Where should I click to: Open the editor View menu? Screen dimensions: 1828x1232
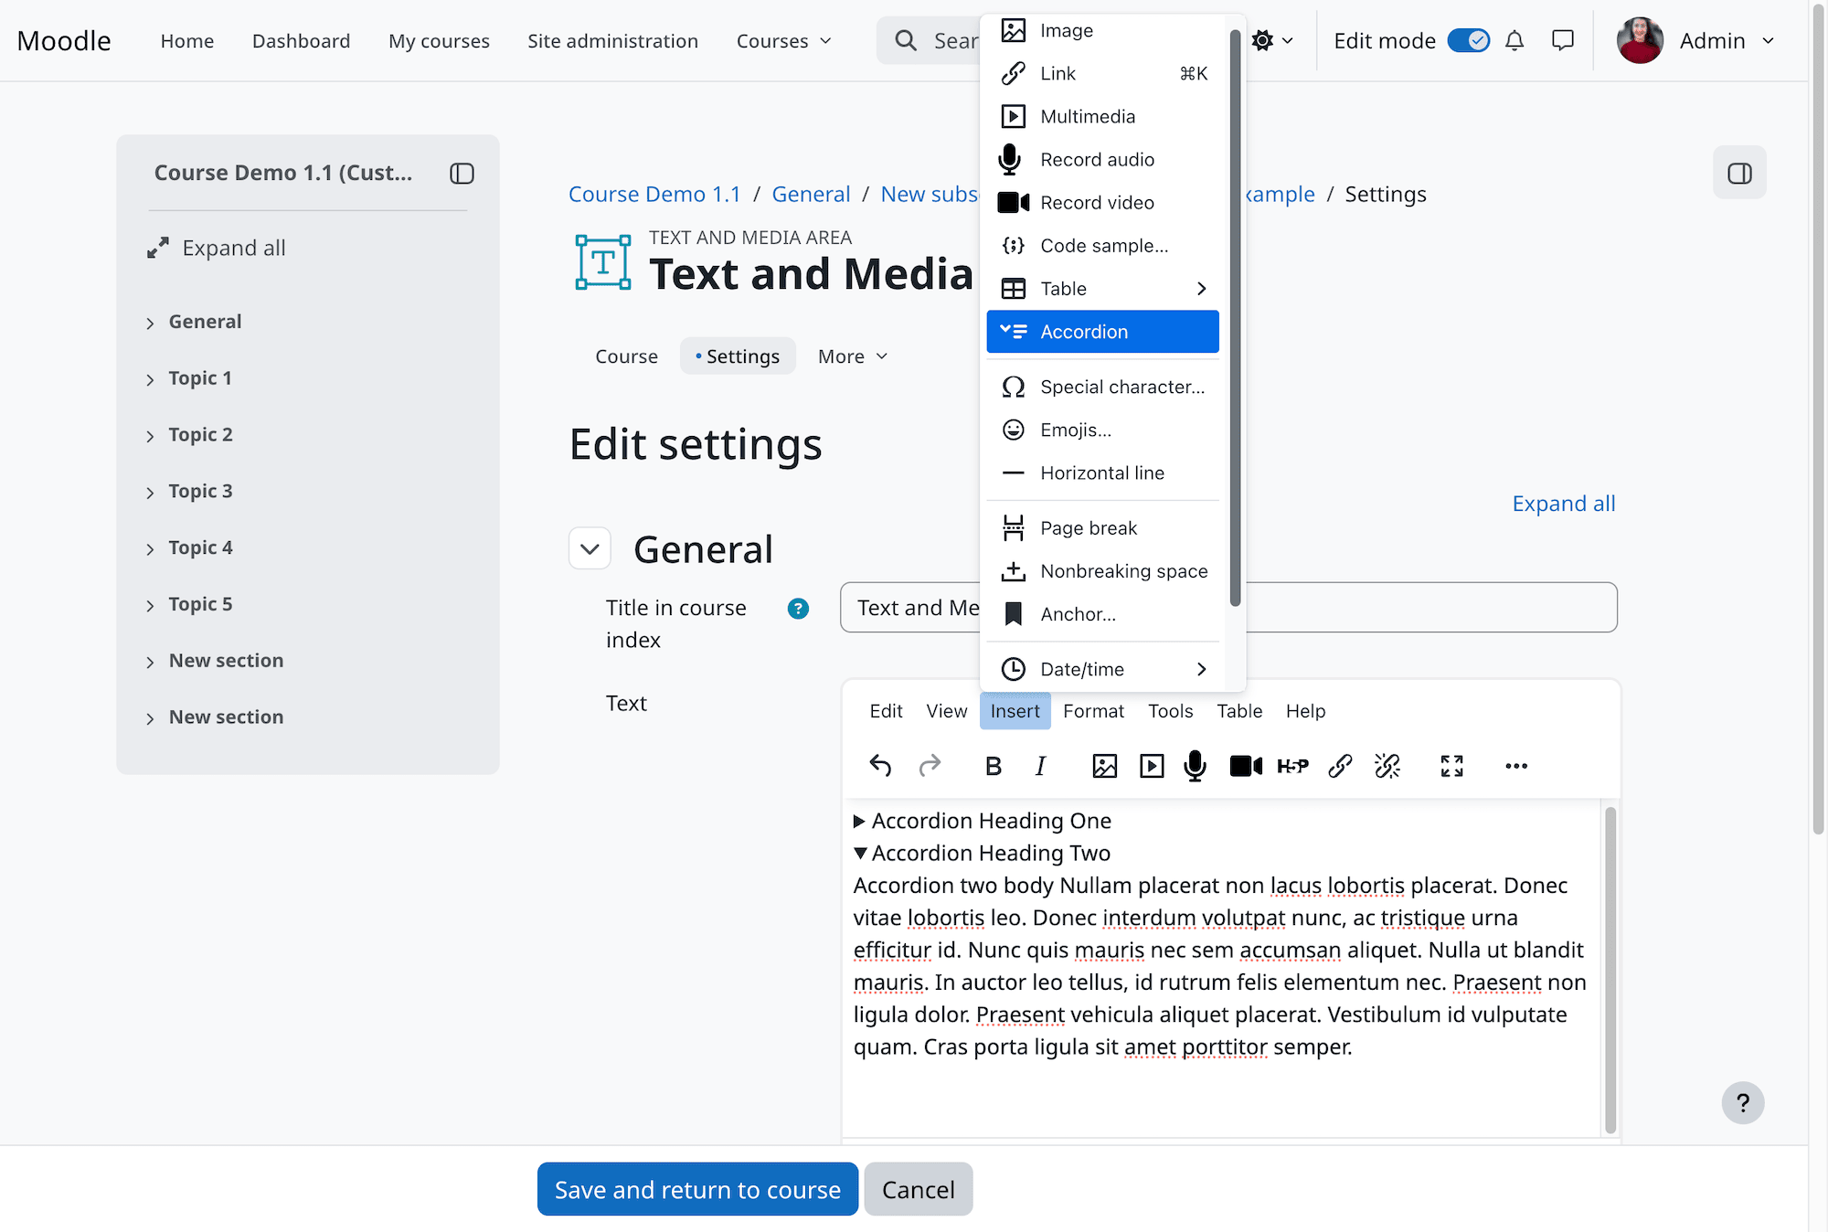[x=946, y=711]
